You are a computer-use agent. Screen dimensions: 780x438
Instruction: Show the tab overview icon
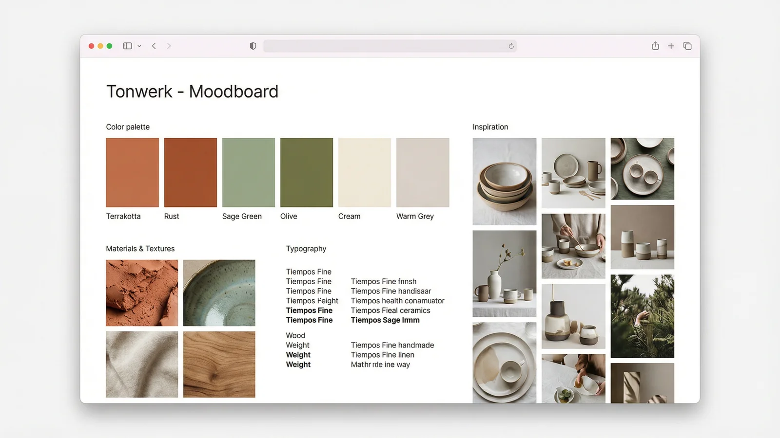click(x=687, y=46)
